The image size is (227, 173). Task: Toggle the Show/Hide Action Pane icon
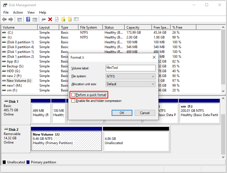click(35, 19)
